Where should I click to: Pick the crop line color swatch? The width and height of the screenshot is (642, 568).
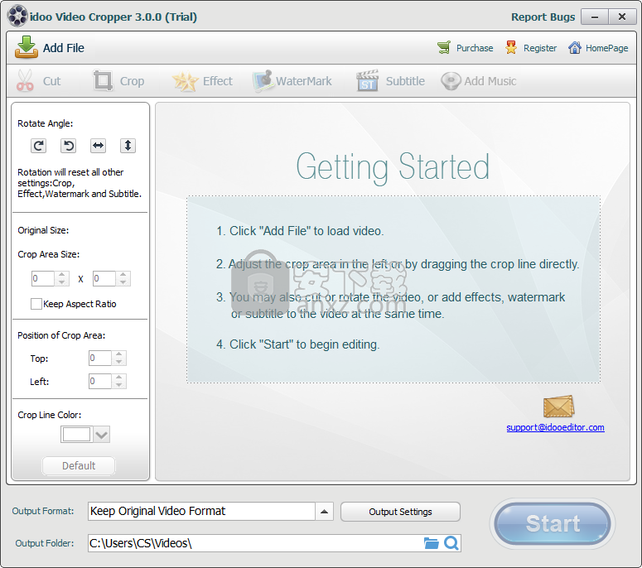pos(76,434)
